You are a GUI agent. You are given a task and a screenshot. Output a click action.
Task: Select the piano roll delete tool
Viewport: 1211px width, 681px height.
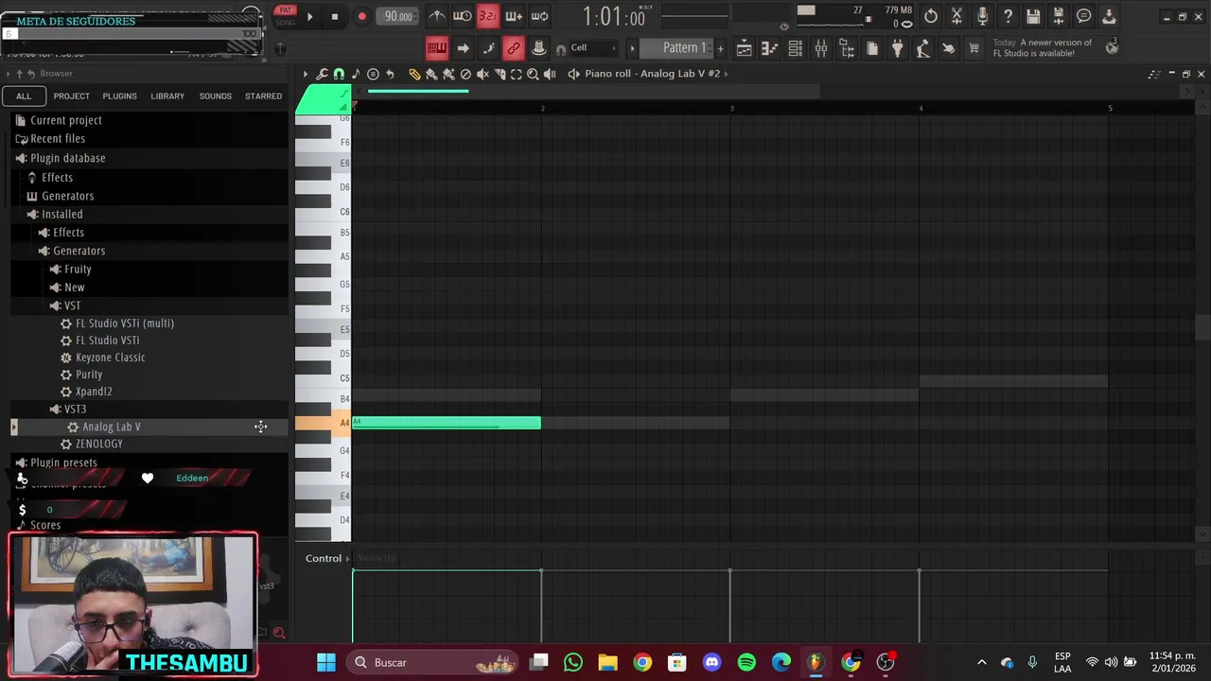(x=465, y=74)
